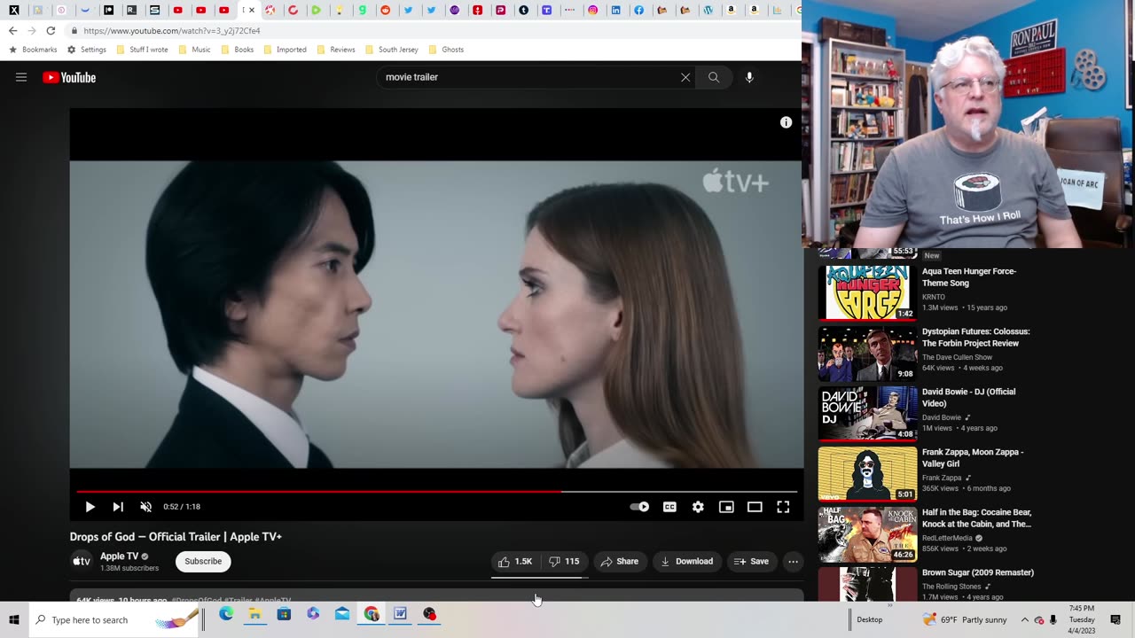1135x638 pixels.
Task: Skip to next video
Action: click(x=118, y=507)
